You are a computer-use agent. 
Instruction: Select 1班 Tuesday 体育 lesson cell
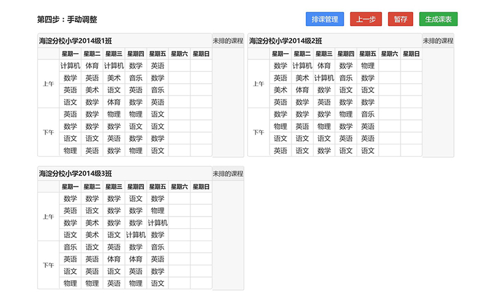point(92,65)
